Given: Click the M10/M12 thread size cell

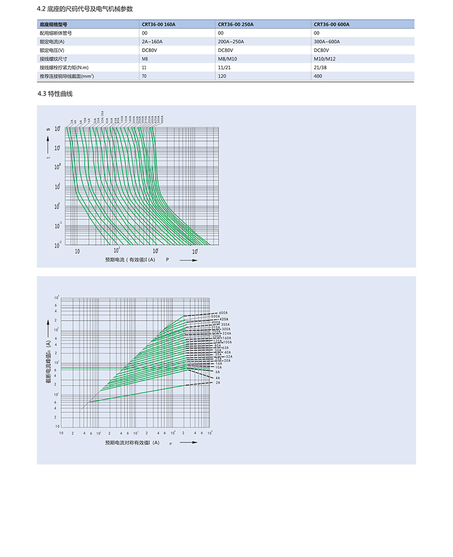Looking at the screenshot, I should [x=324, y=59].
